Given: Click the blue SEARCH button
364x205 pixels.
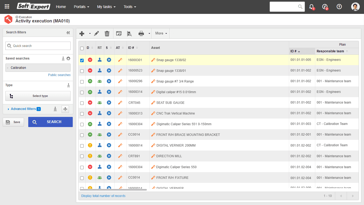Looking at the screenshot, I should pos(50,122).
